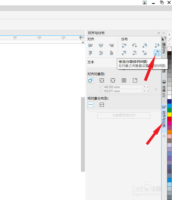The height and width of the screenshot is (200, 172).
Task: Close the 对齐与分布 docker
Action: pyautogui.click(x=164, y=33)
